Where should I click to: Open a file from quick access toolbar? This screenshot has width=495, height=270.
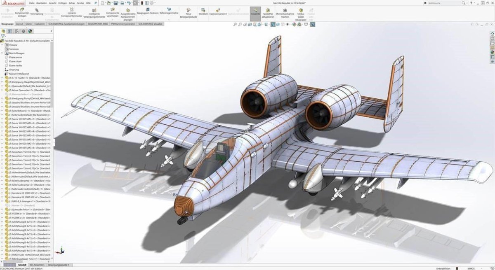pyautogui.click(x=109, y=3)
